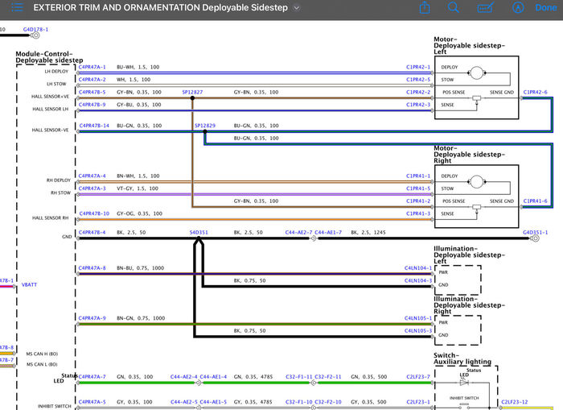Tap the Status LED diode symbol
The height and width of the screenshot is (410, 563).
(464, 383)
